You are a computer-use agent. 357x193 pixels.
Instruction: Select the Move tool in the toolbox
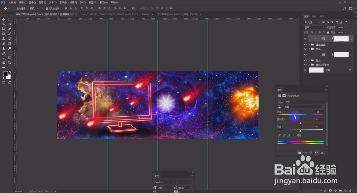(4, 19)
